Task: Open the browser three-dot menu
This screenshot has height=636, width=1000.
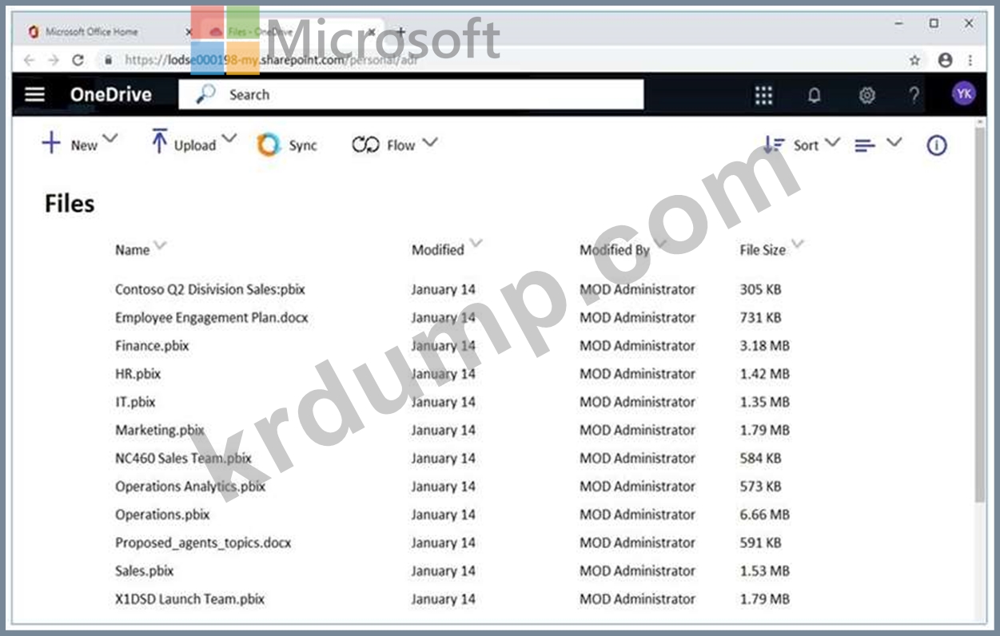Action: (x=970, y=60)
